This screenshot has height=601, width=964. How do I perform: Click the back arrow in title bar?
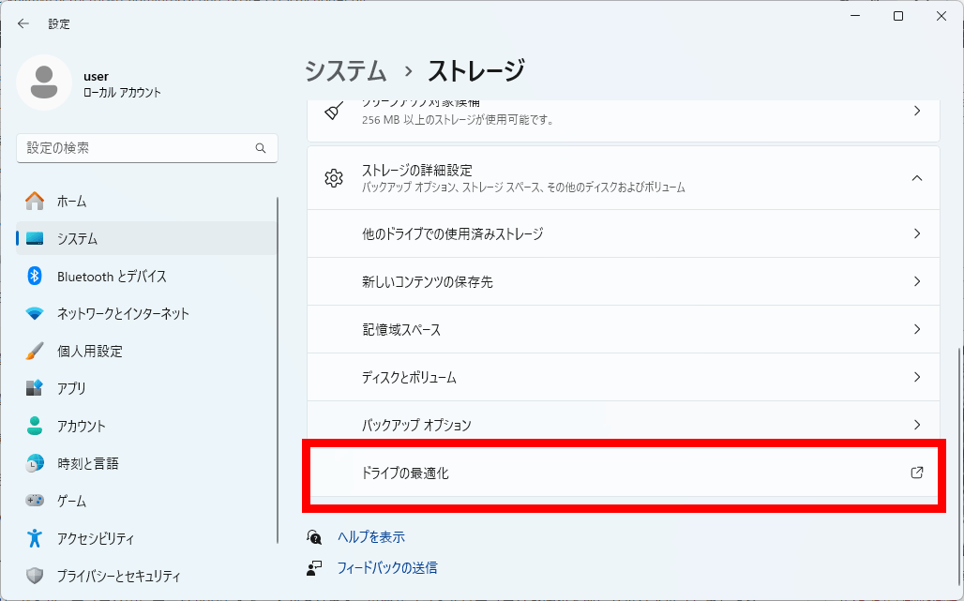pyautogui.click(x=23, y=23)
